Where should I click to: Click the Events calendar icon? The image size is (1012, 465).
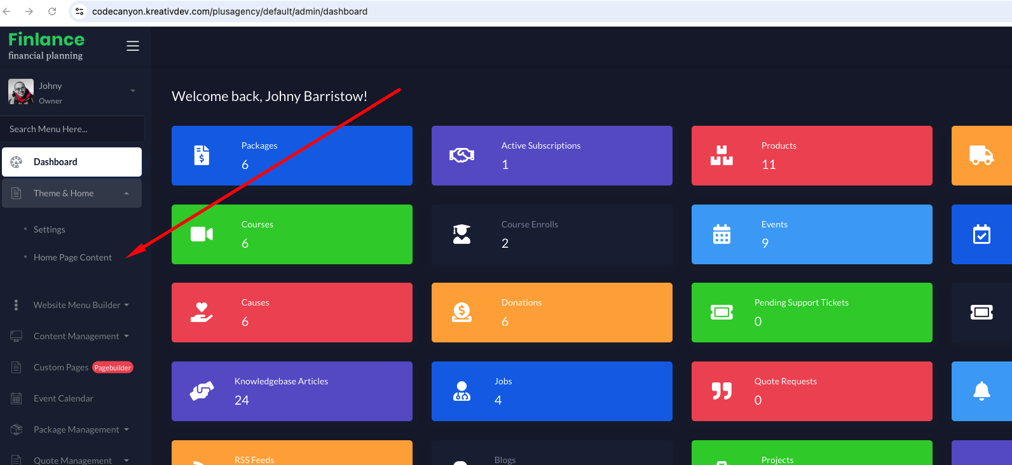point(721,234)
